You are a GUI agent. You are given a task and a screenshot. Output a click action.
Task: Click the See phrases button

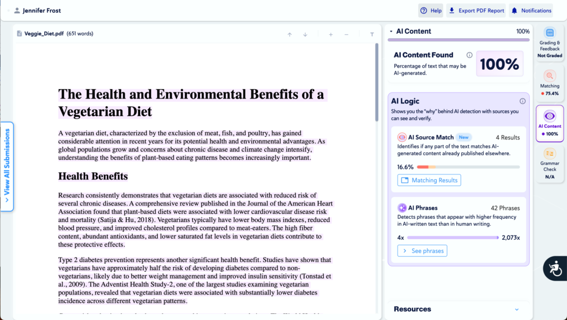pyautogui.click(x=422, y=251)
